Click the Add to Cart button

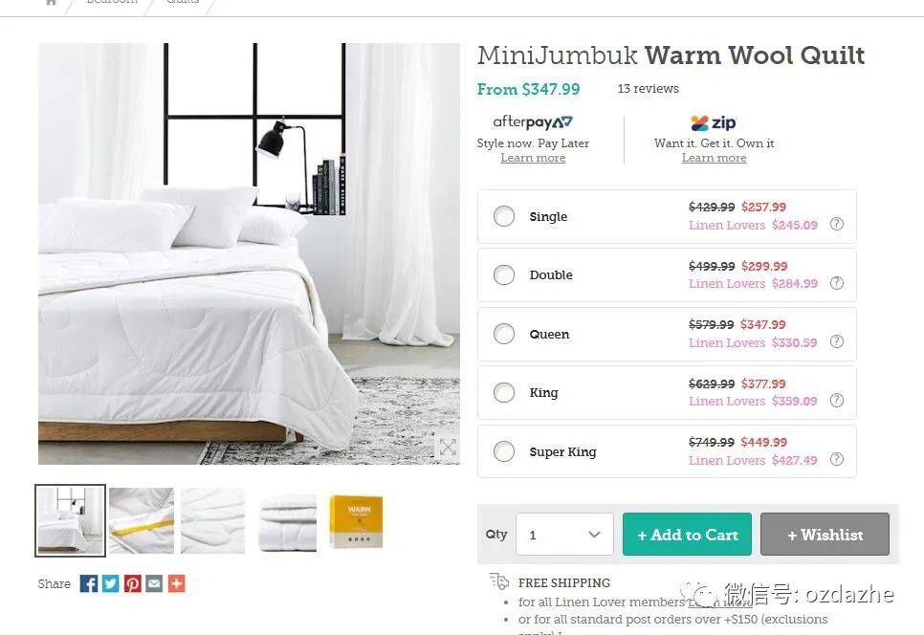click(687, 535)
